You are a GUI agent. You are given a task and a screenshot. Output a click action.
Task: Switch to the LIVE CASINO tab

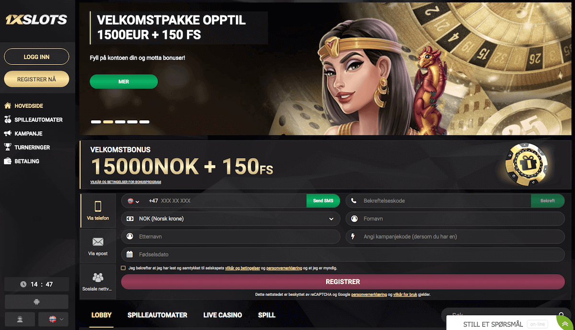point(222,315)
